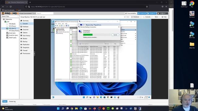Collapse the pve node expander

pos(4,22)
